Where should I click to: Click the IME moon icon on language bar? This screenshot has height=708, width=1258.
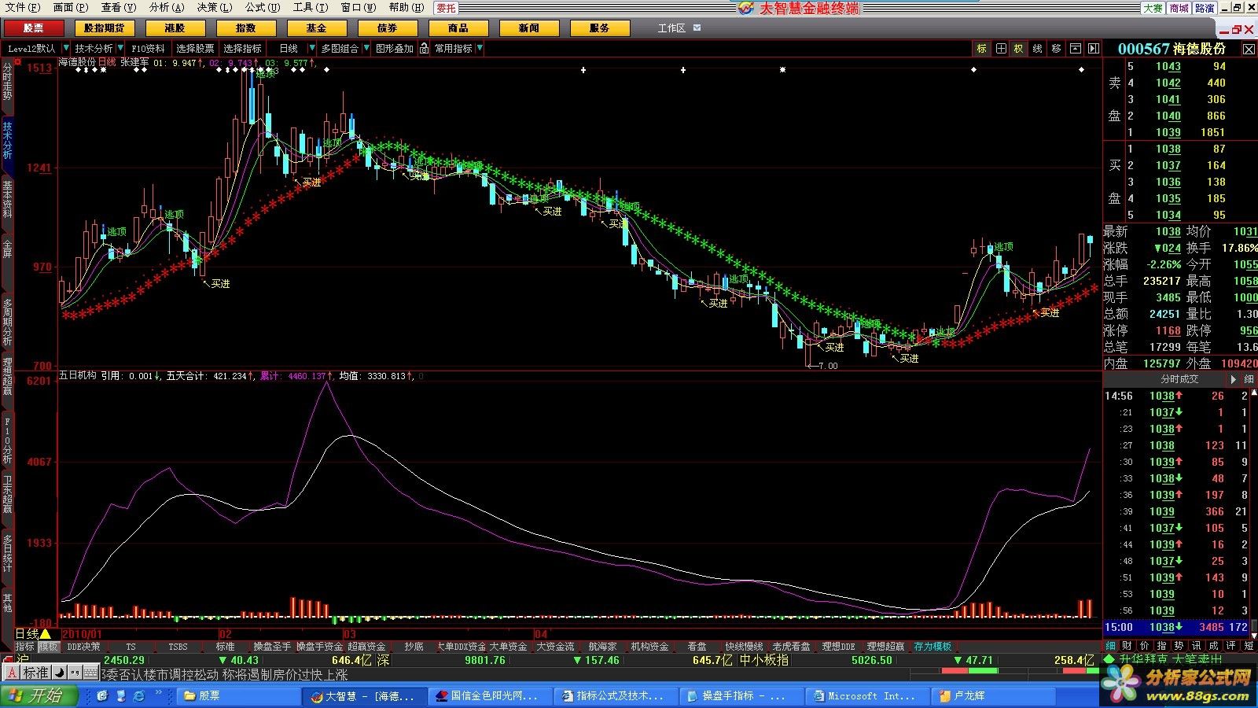(59, 673)
